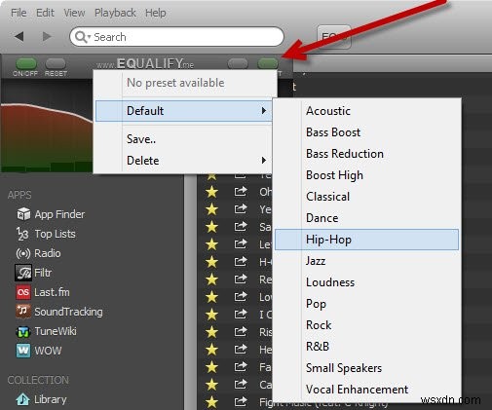Go back with the left arrow
Viewport: 492px width, 410px height.
point(19,36)
